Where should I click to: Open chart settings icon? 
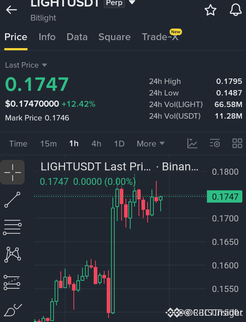[215, 143]
